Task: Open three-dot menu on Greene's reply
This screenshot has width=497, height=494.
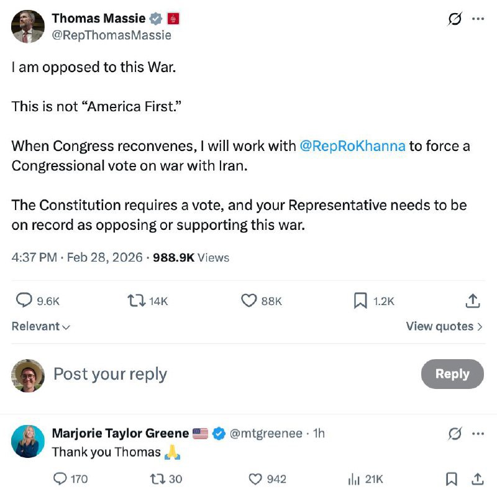Action: pos(478,434)
